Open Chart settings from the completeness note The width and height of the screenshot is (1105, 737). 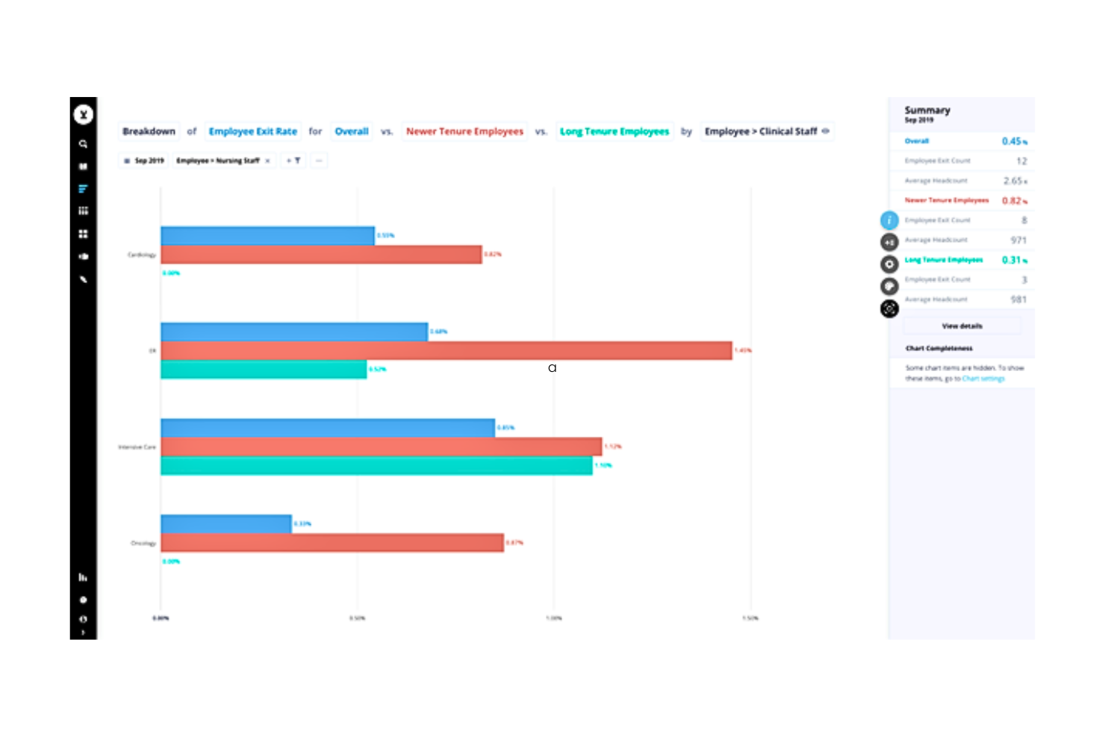click(x=983, y=379)
